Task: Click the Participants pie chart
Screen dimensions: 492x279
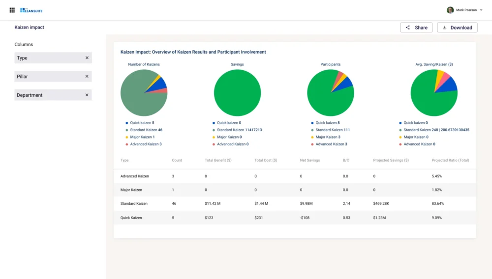Action: pyautogui.click(x=330, y=93)
